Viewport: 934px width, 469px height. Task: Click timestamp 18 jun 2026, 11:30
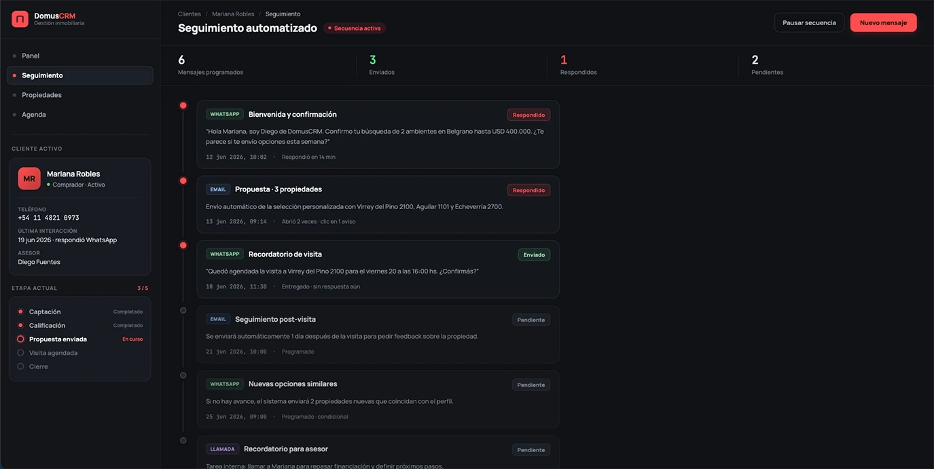click(236, 286)
